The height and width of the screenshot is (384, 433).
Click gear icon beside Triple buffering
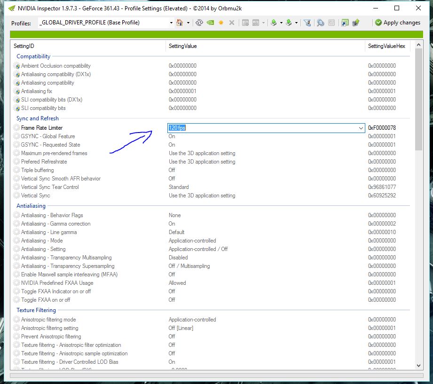pos(17,170)
